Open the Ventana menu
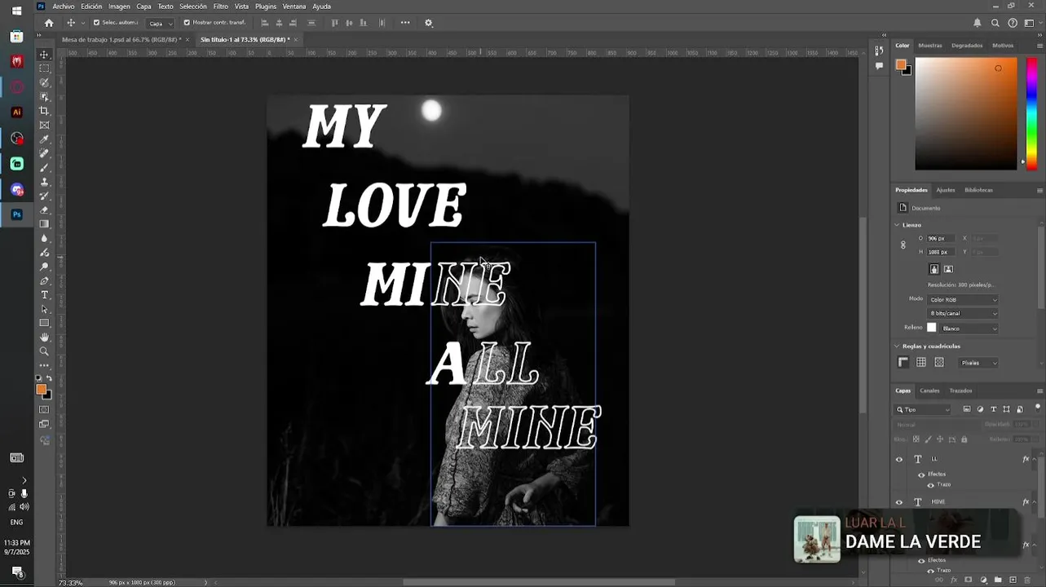Viewport: 1046px width, 587px height. click(x=294, y=7)
